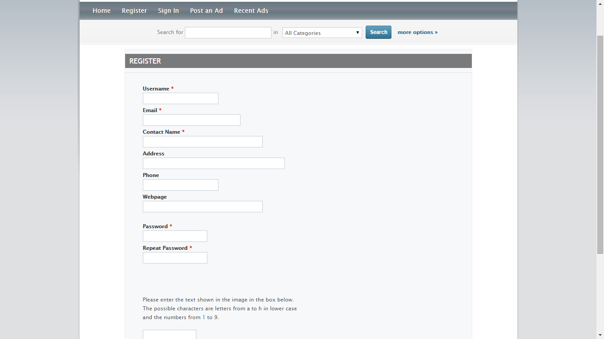Image resolution: width=604 pixels, height=339 pixels.
Task: Click the Webpage input field
Action: [203, 207]
